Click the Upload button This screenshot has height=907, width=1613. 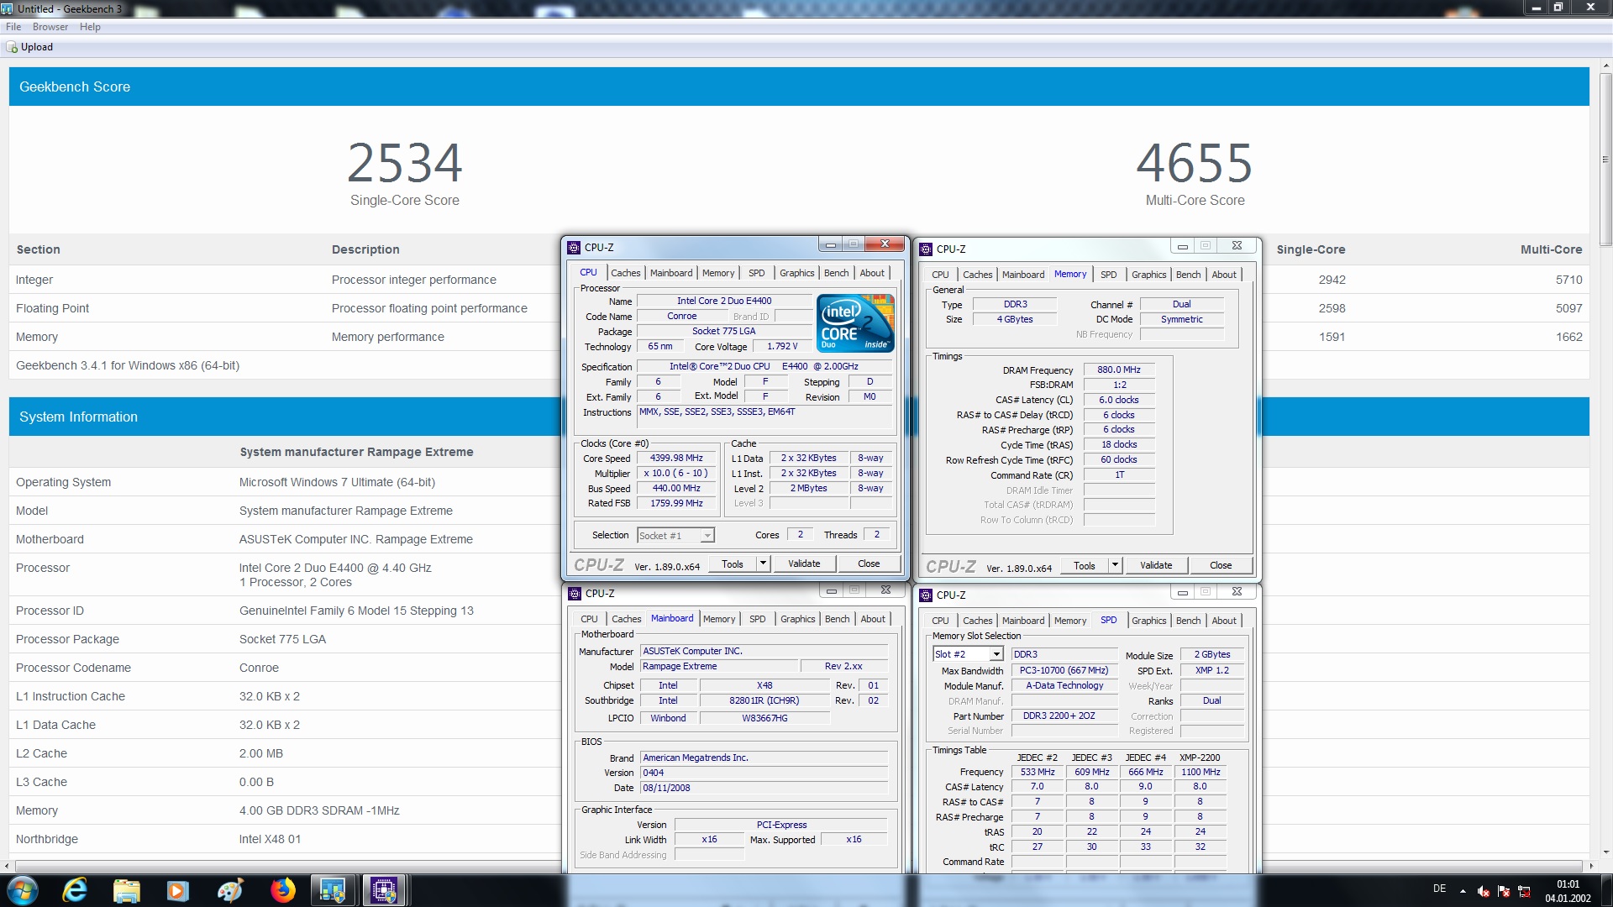pos(30,47)
